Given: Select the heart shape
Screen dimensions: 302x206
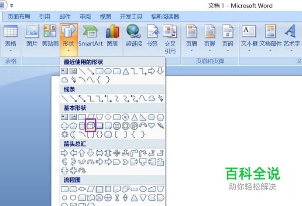Looking at the screenshot, I should coord(151,126).
